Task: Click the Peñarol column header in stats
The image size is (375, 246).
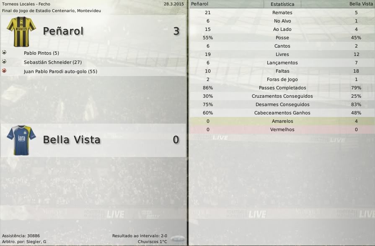Action: pyautogui.click(x=199, y=4)
